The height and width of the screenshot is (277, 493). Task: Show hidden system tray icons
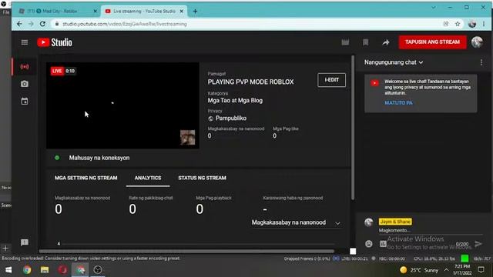click(x=446, y=270)
